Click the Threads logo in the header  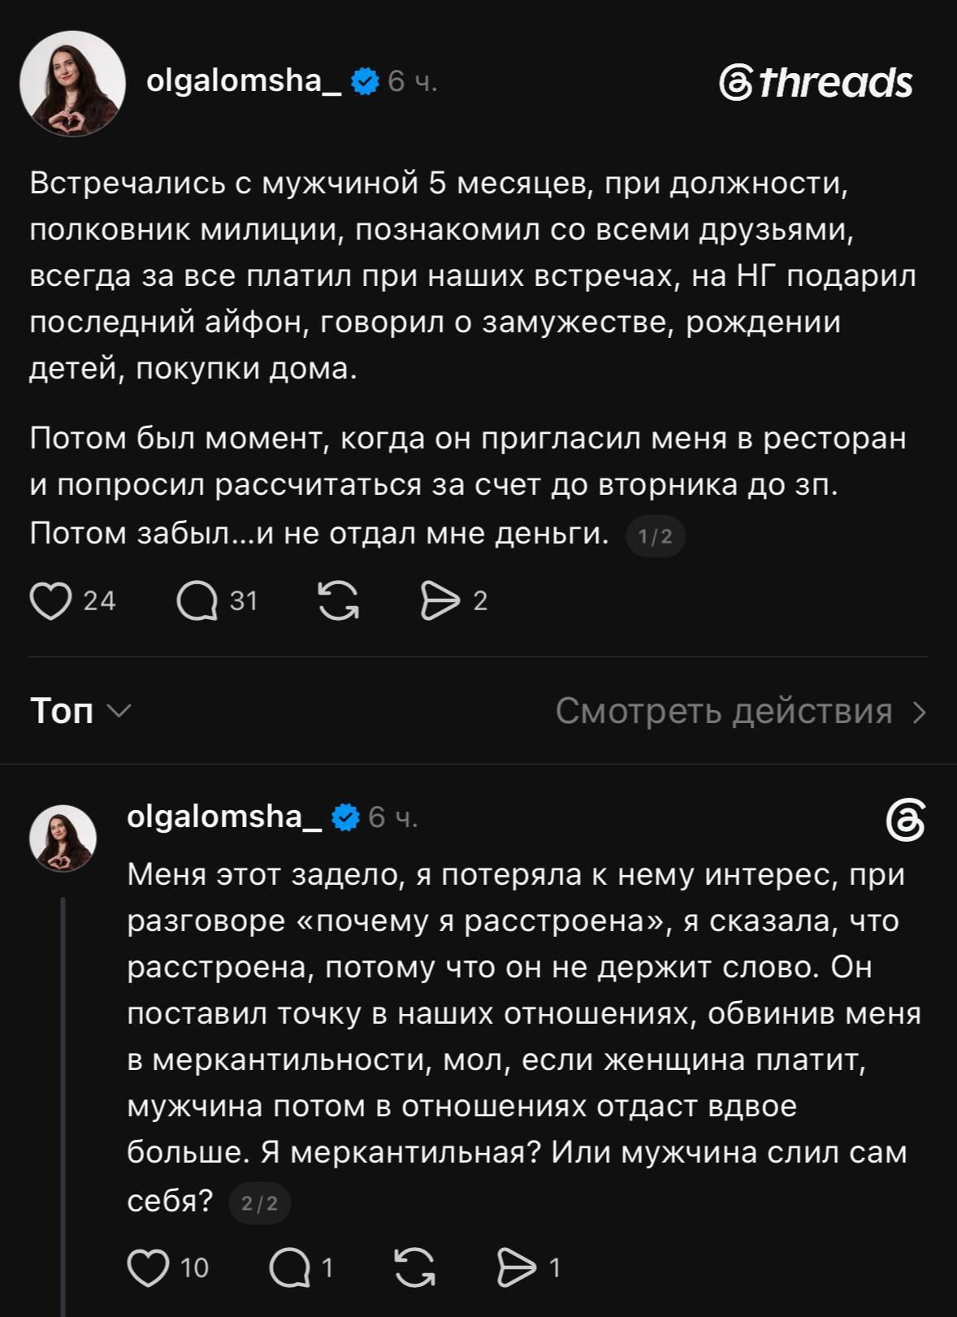pos(816,83)
